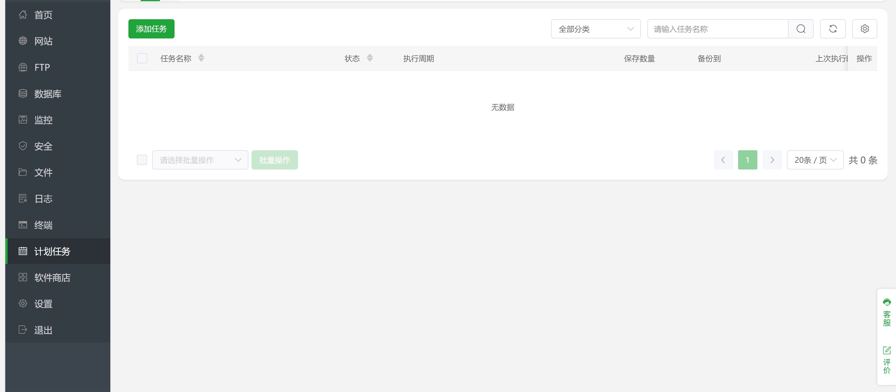Open the 客服 (Support) floating icon

pos(887,312)
